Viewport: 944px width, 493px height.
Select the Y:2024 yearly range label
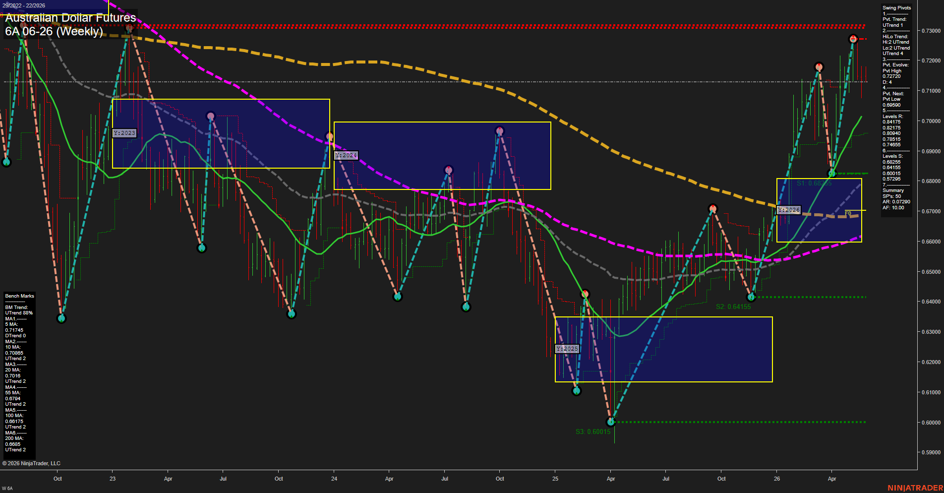(x=346, y=155)
